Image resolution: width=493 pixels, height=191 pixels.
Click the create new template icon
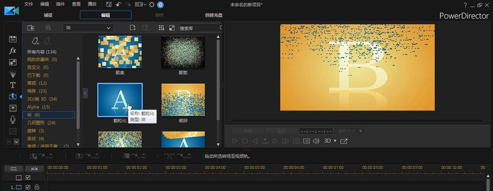(133, 28)
